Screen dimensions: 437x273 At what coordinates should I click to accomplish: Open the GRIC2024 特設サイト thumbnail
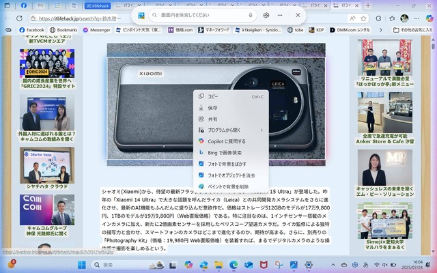click(47, 63)
